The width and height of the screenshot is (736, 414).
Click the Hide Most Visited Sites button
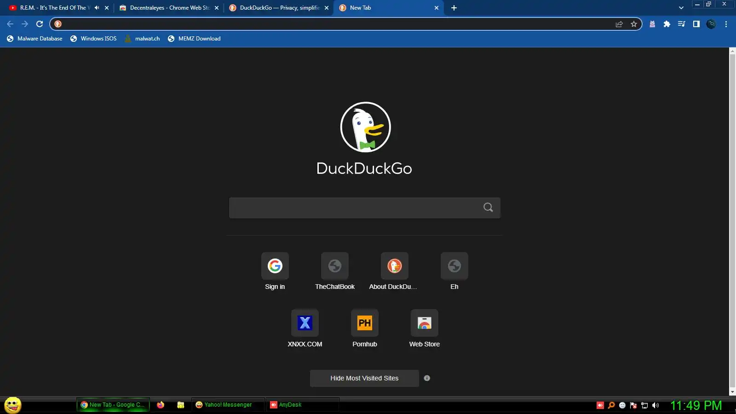point(364,378)
